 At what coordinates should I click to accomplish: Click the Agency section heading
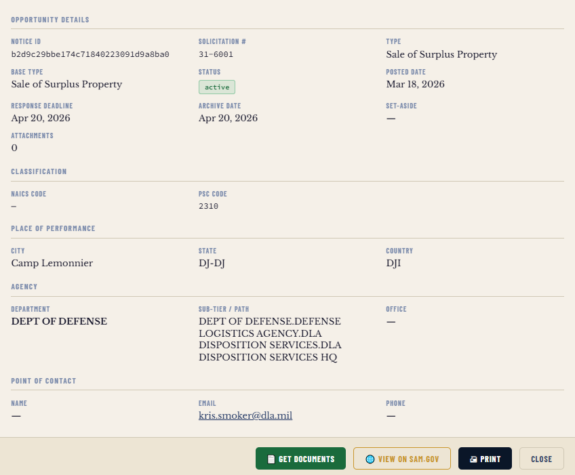coord(24,287)
